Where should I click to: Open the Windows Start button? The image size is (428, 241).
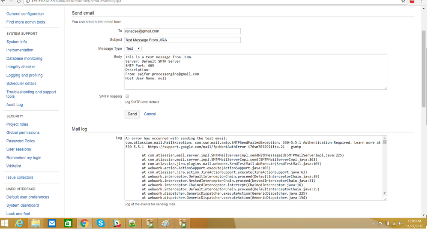tap(5, 223)
